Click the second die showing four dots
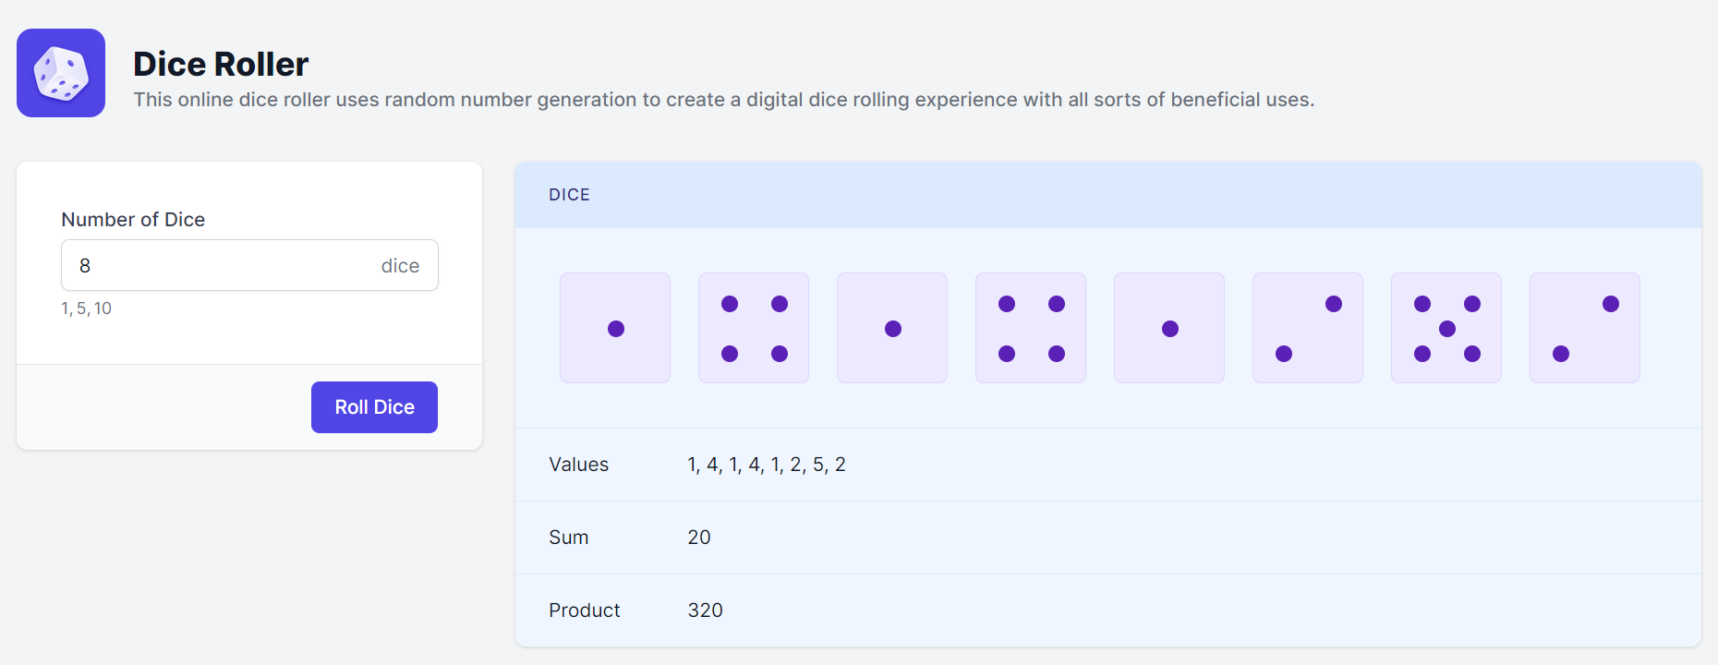Screen dimensions: 1718x665 (x=754, y=328)
